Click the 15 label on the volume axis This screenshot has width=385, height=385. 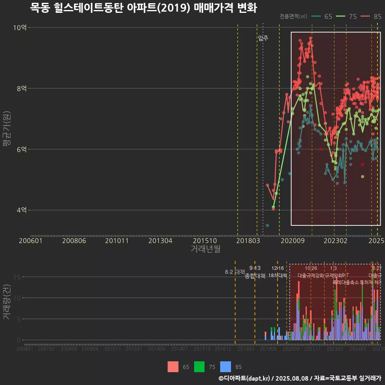click(x=17, y=277)
